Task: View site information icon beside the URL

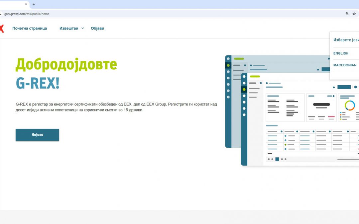Action: [1, 14]
